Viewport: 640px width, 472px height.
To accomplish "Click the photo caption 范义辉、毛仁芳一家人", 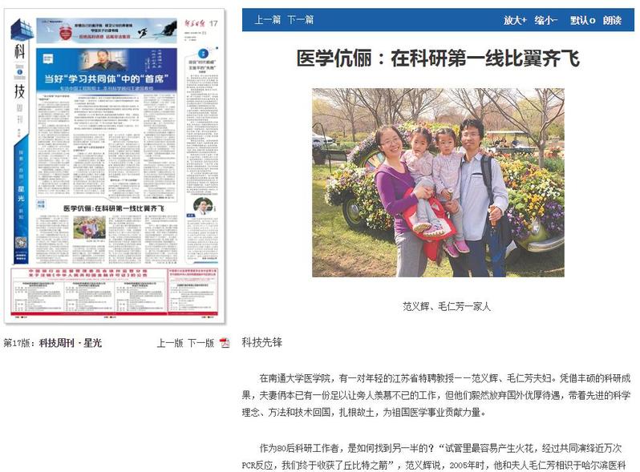I will [447, 306].
